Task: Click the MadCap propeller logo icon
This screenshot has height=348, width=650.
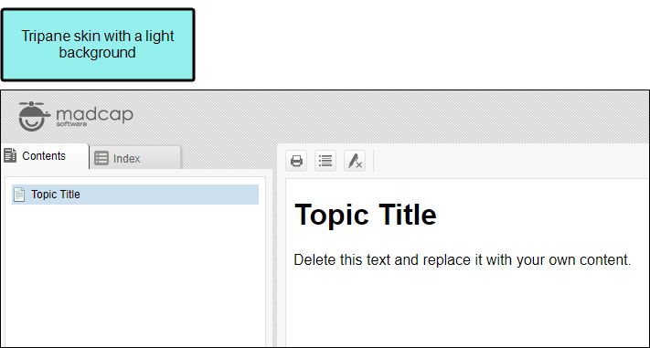Action: pyautogui.click(x=34, y=116)
